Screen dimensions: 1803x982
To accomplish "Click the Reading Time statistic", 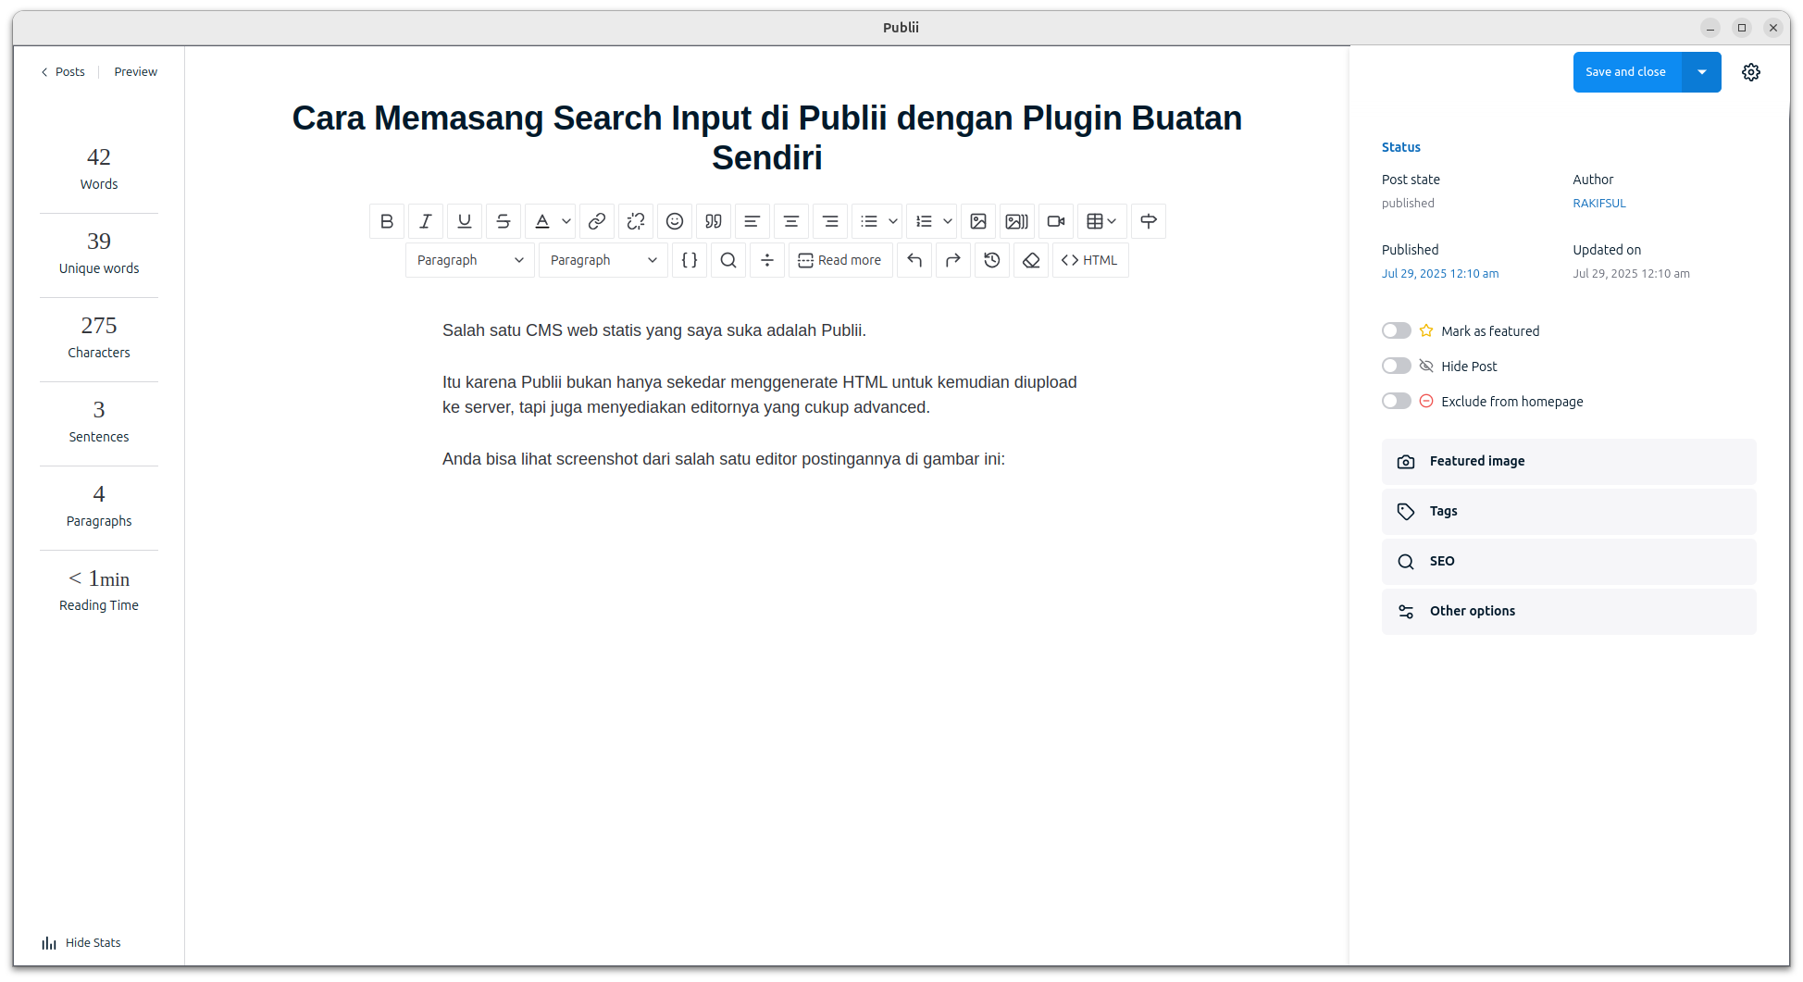I will [99, 590].
